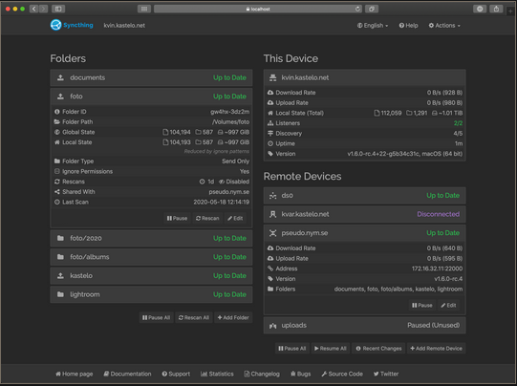Image resolution: width=517 pixels, height=386 pixels.
Task: Click the folder icon beside foto/2020
Action: (x=60, y=238)
